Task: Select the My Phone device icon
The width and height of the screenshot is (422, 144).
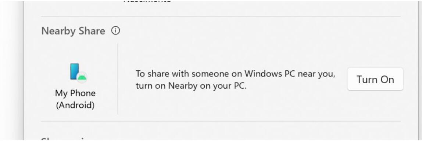Action: pos(78,73)
